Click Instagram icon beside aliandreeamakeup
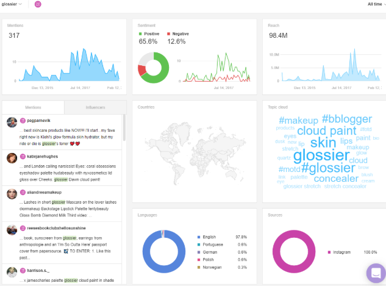 tap(23, 193)
